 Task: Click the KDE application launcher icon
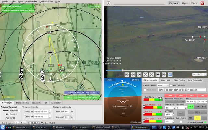click(x=3, y=127)
